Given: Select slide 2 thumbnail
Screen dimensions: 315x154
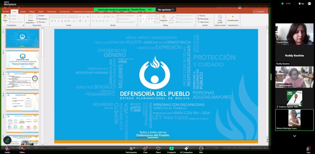Looking at the screenshot, I should pos(22,60).
